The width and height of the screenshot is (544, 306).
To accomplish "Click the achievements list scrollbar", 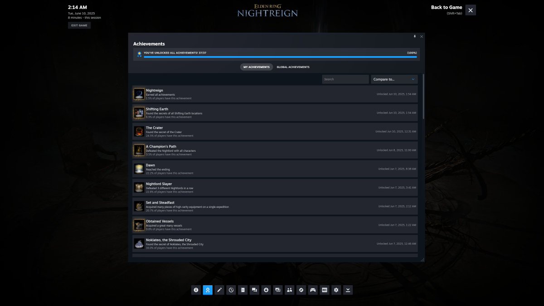I will click(x=423, y=97).
